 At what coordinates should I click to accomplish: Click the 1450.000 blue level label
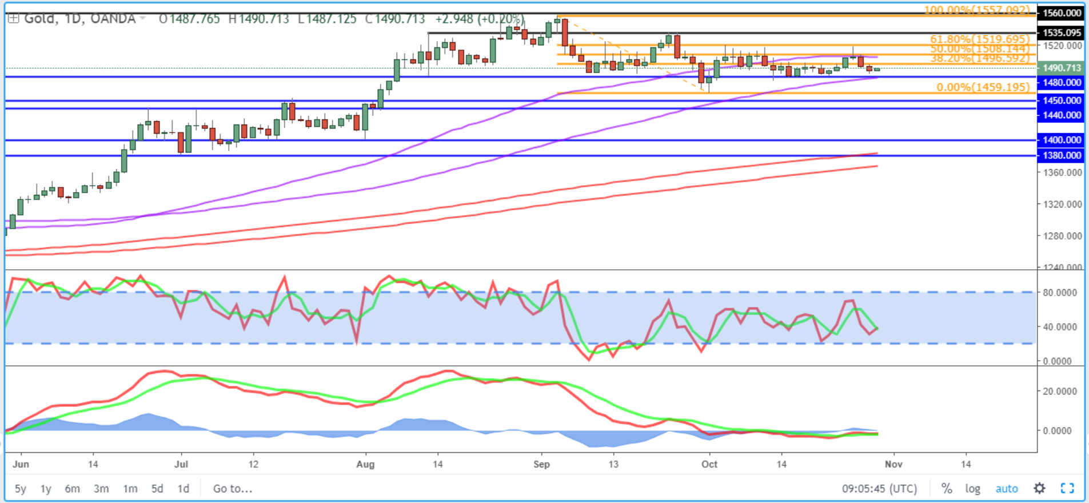pos(1062,100)
